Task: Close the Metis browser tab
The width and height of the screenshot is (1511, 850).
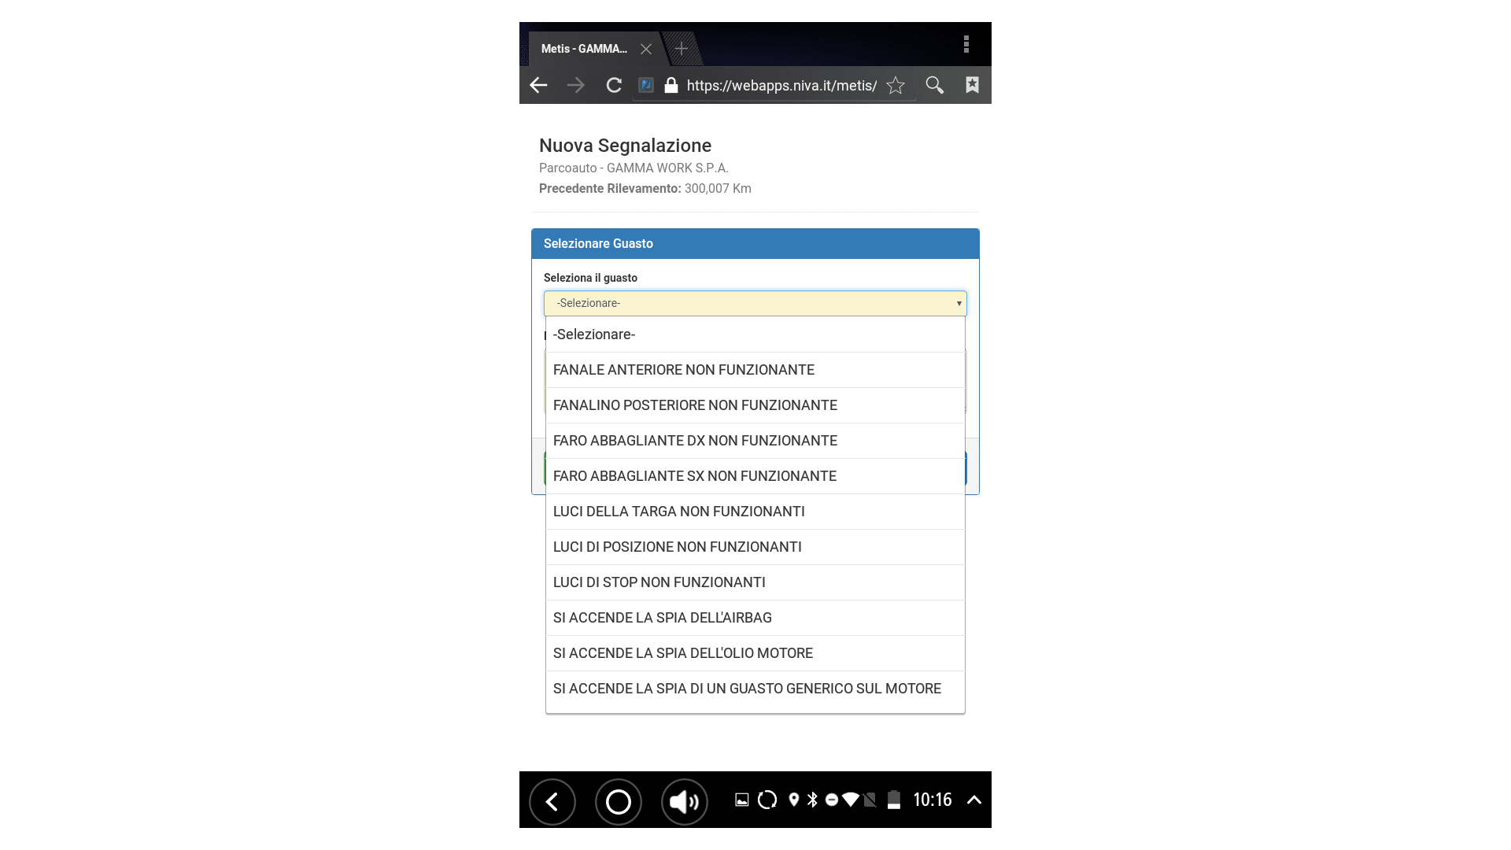Action: tap(646, 49)
